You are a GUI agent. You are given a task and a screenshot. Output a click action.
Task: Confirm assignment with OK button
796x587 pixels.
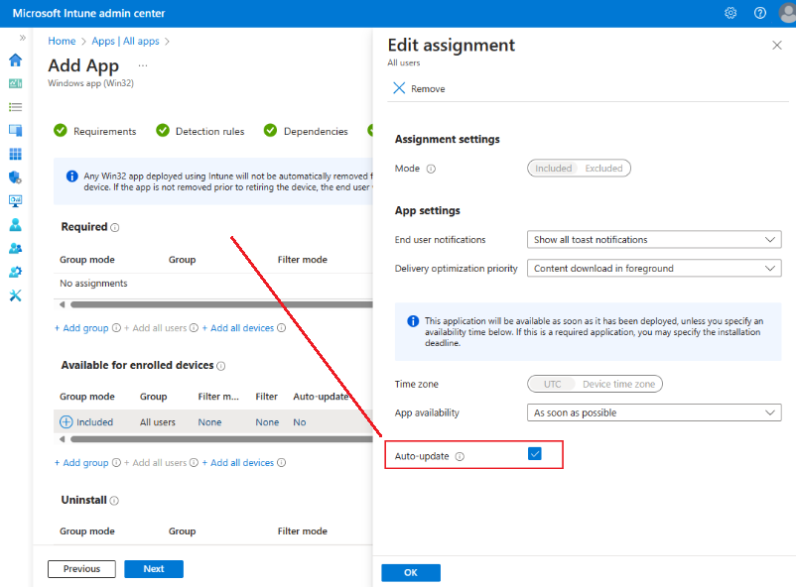(411, 573)
